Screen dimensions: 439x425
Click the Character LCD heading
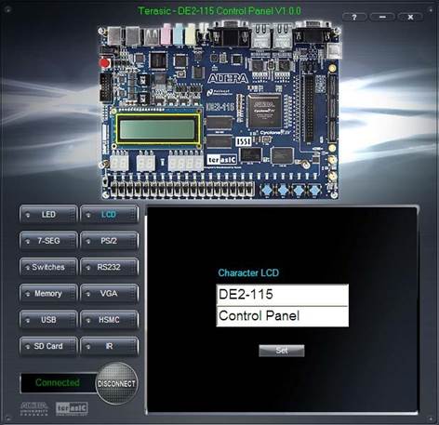(x=248, y=272)
